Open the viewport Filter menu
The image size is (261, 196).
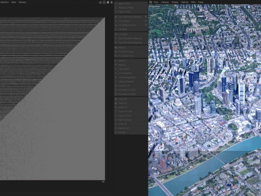(x=194, y=2)
